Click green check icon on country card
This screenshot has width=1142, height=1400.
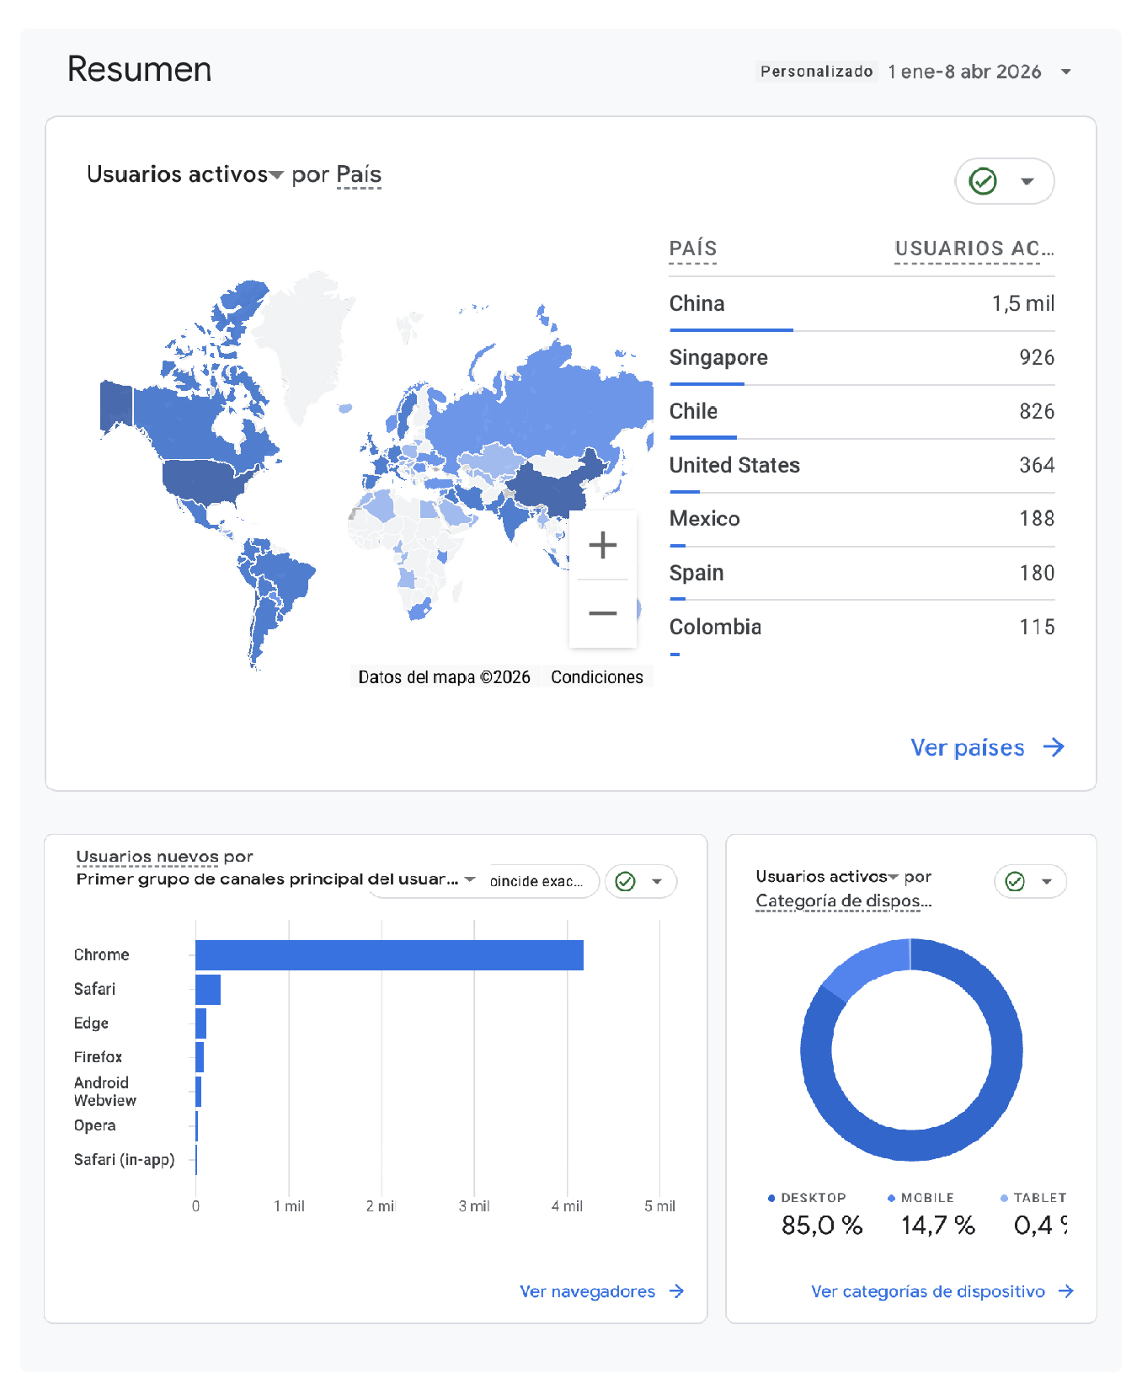(x=983, y=181)
